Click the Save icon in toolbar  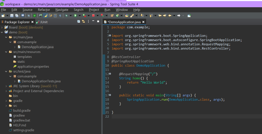[x=12, y=15]
